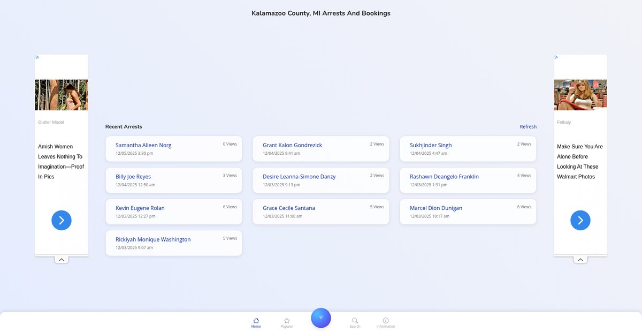
Task: Open the Marcel Dion Dunigan entry
Action: [436, 208]
